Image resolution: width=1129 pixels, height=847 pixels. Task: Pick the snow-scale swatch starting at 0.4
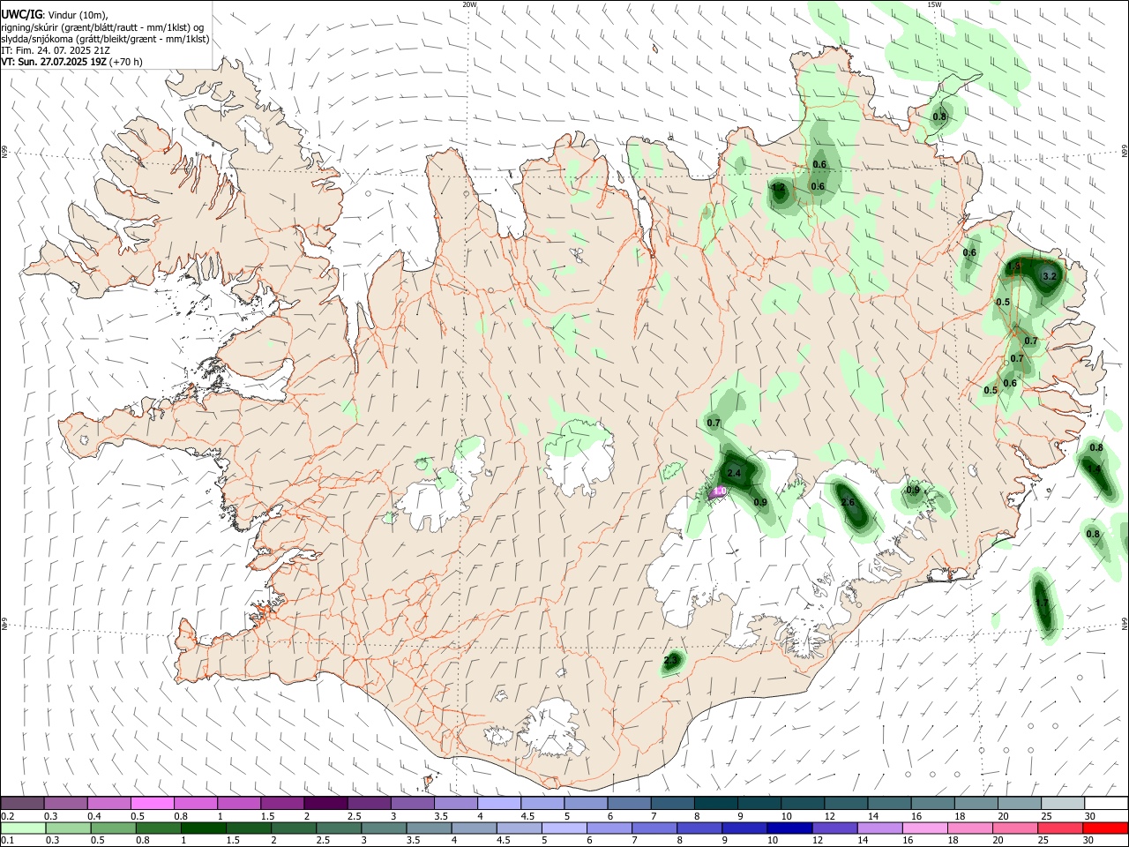[108, 804]
